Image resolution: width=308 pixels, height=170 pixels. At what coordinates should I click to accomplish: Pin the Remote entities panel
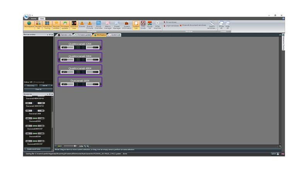pyautogui.click(x=50, y=34)
